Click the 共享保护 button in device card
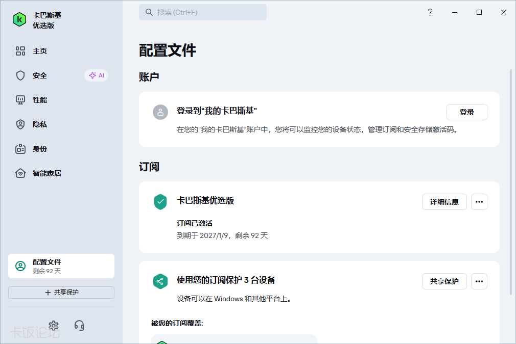 coord(444,281)
